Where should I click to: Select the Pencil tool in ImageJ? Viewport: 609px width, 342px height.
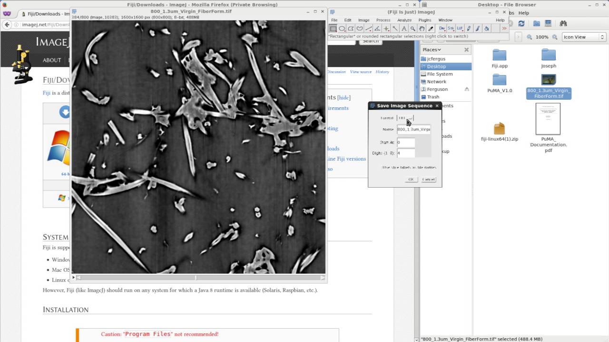pyautogui.click(x=469, y=28)
